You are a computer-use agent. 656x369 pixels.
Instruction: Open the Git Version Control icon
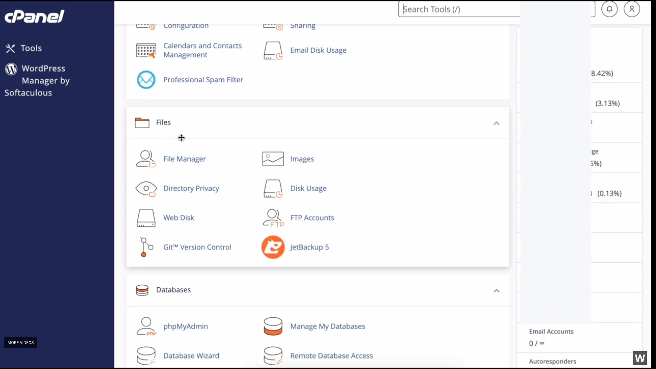(146, 247)
